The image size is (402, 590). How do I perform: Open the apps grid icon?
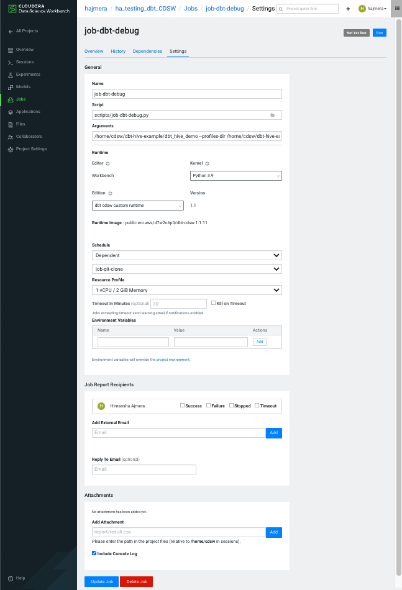[x=396, y=9]
